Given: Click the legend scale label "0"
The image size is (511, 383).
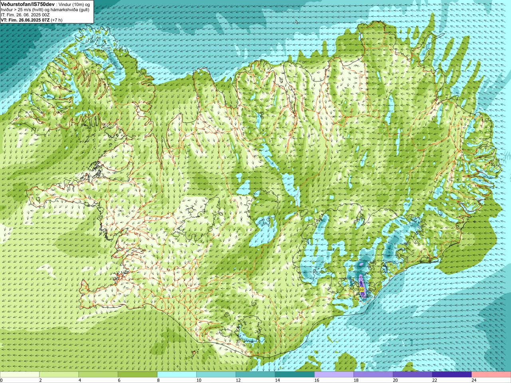Looking at the screenshot, I should pyautogui.click(x=1, y=380).
